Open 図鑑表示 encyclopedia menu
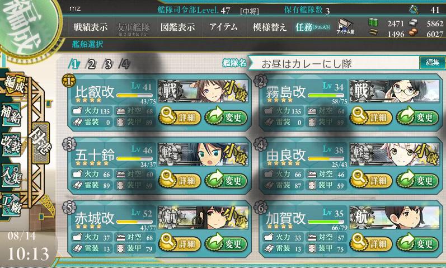This screenshot has height=268, width=446. coord(177,27)
